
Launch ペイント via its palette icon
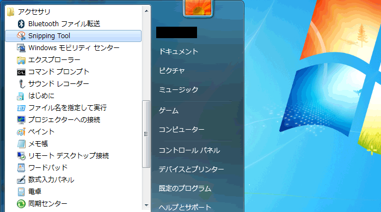(x=21, y=132)
